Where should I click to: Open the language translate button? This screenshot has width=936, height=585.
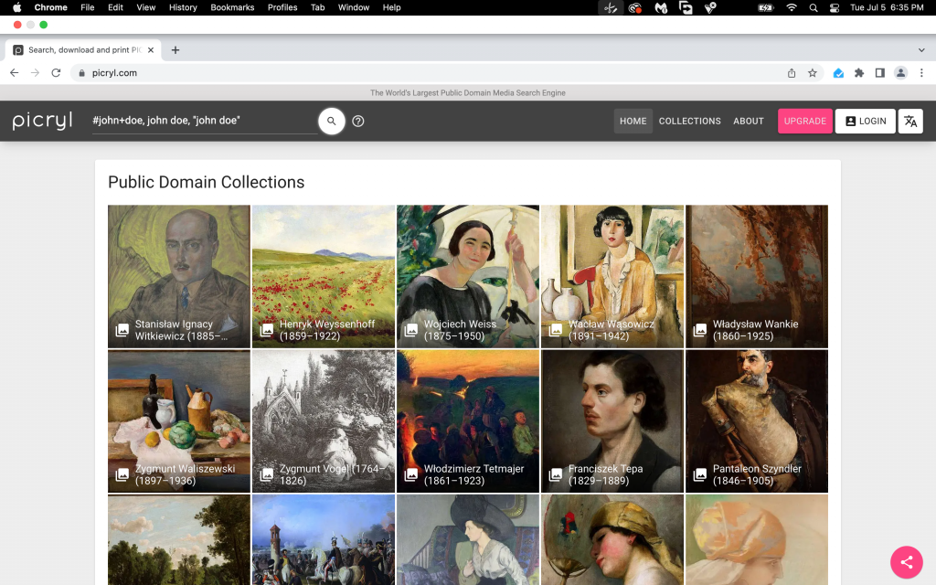tap(910, 122)
